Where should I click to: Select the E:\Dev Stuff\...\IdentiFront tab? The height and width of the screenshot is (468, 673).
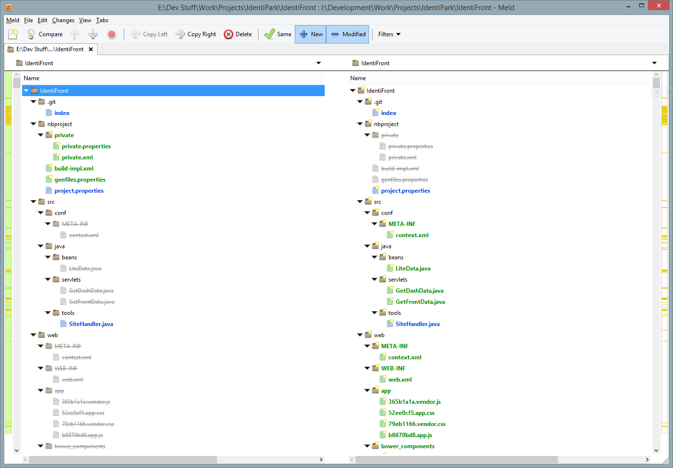tap(50, 49)
